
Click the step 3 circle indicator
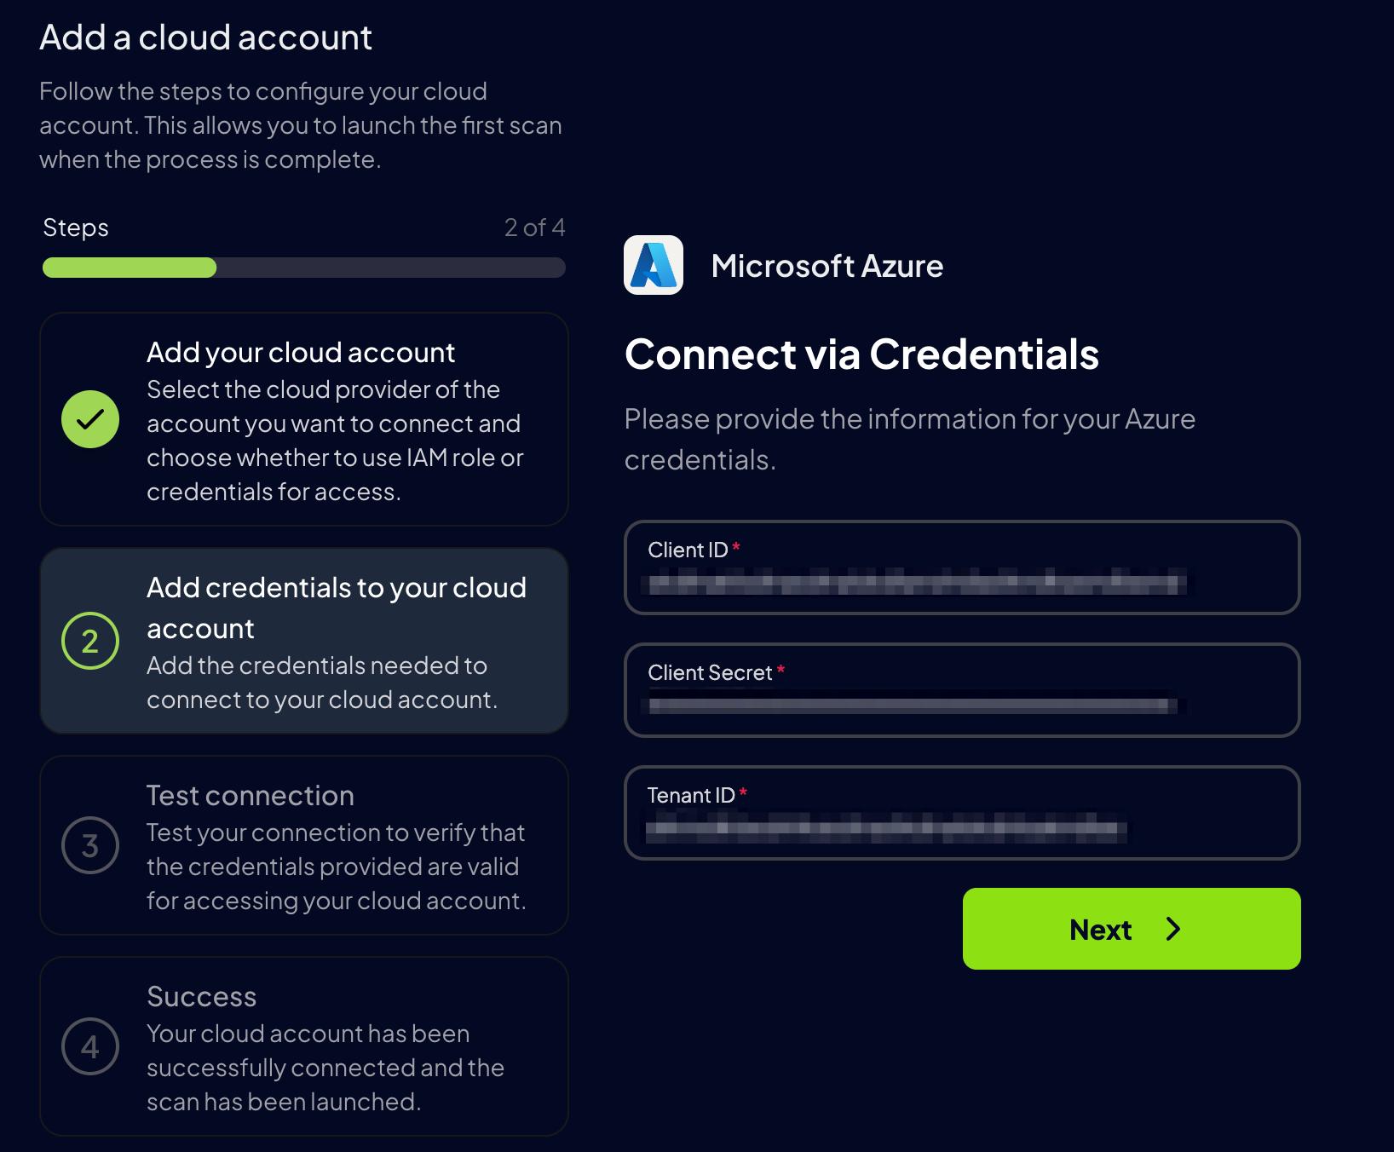click(89, 845)
